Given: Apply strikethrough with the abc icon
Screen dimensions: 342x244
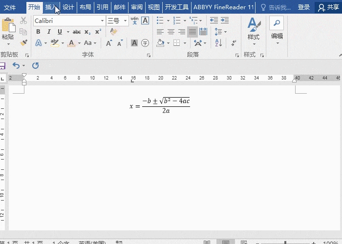Looking at the screenshot, I should (x=77, y=32).
